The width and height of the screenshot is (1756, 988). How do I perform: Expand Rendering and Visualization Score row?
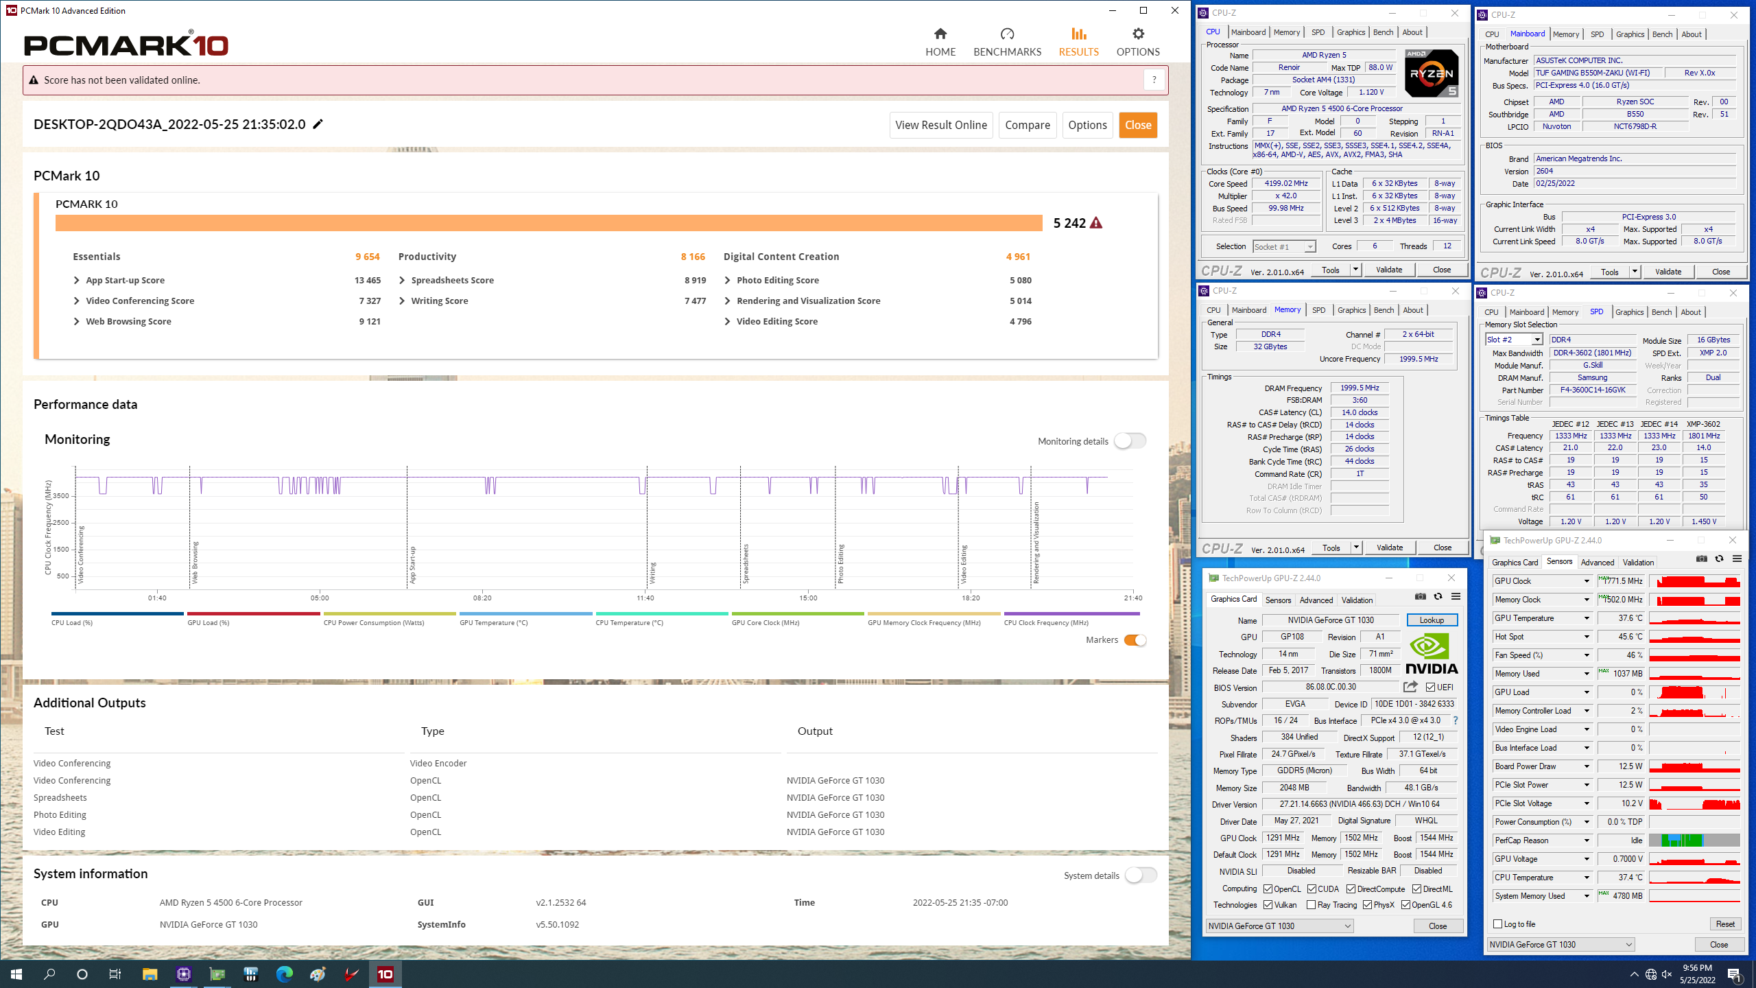pyautogui.click(x=727, y=301)
